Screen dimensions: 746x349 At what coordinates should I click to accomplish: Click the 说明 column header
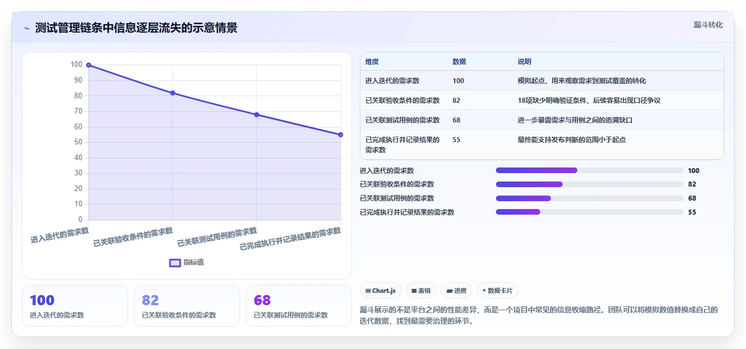(x=525, y=62)
